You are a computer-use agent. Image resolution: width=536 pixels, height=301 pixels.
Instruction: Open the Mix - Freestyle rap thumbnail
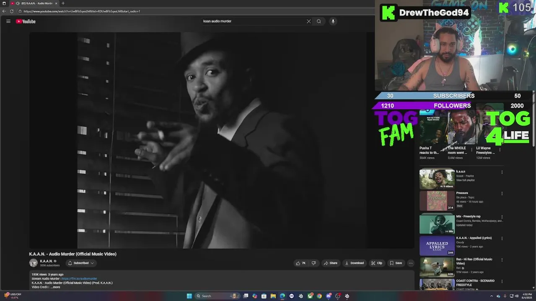[x=437, y=224]
